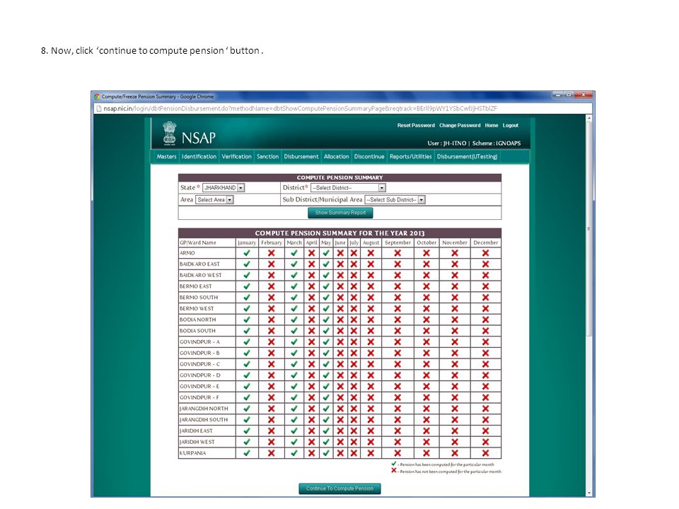Viewport: 679px width, 509px height.
Task: Open the State dropdown showing JHARKHAND
Action: point(224,188)
